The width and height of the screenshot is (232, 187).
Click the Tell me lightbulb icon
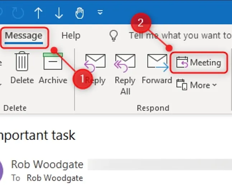tap(113, 35)
